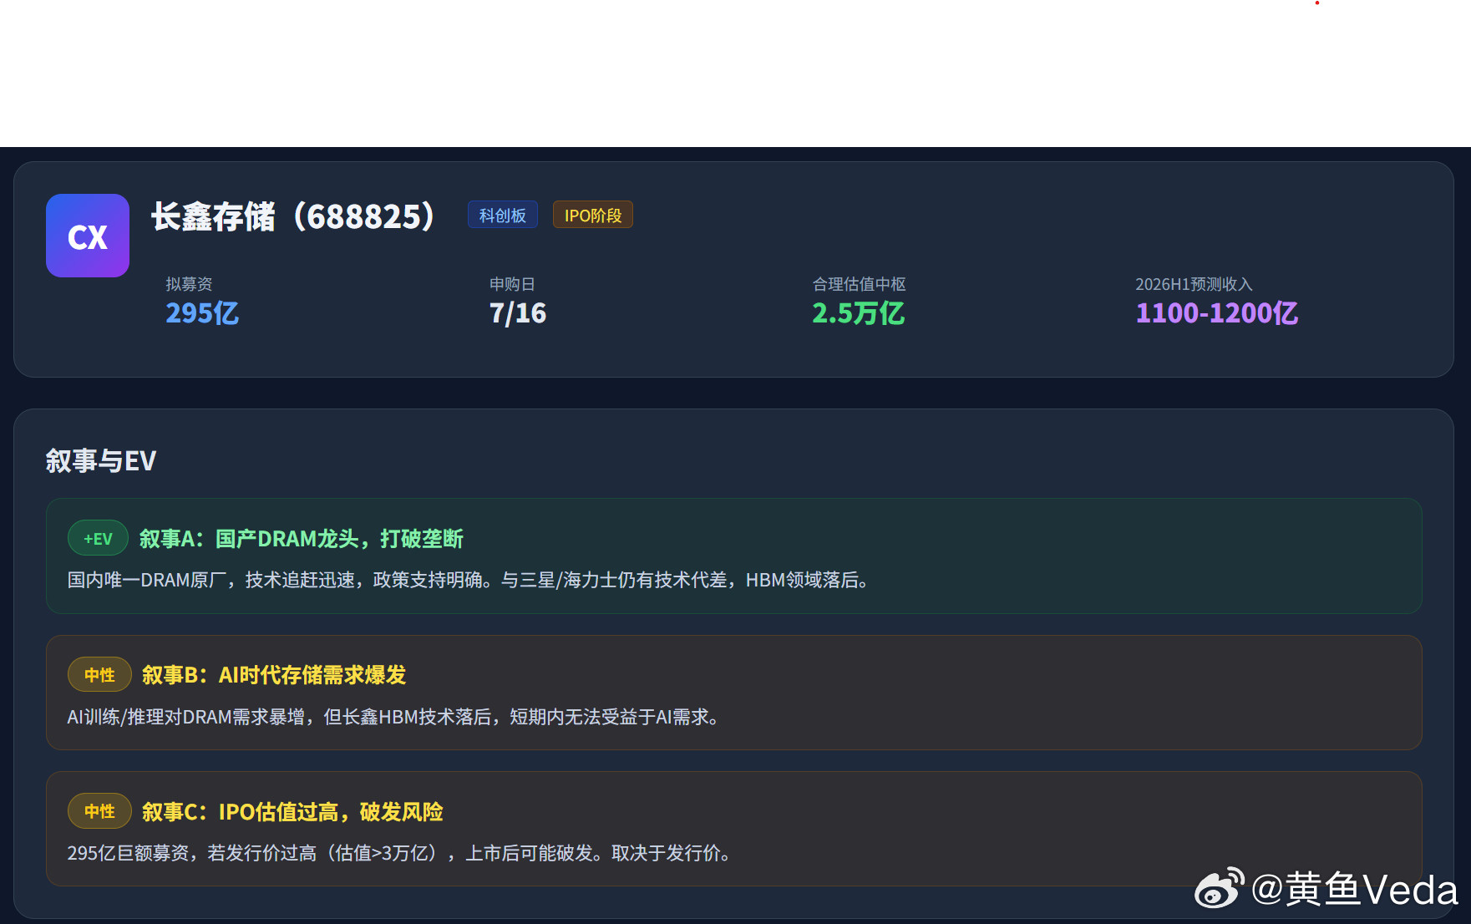
Task: Click the 7/16 subscription date value
Action: [518, 313]
